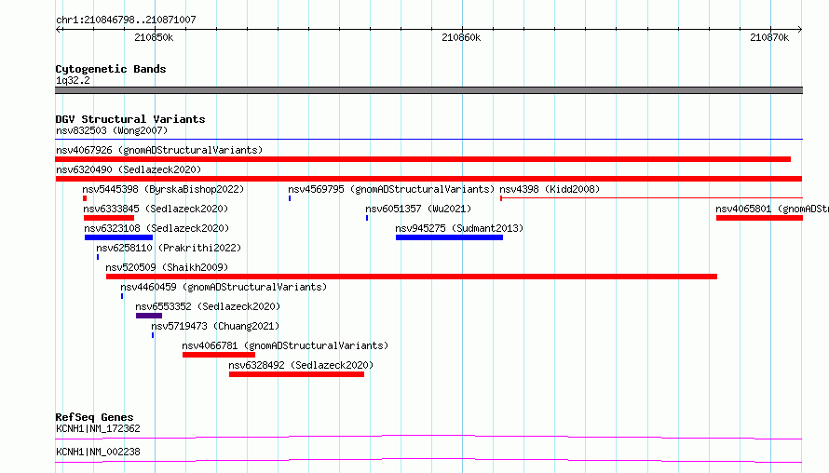829x473 pixels.
Task: Click the small red nsv5445398 marker
Action: pos(85,198)
